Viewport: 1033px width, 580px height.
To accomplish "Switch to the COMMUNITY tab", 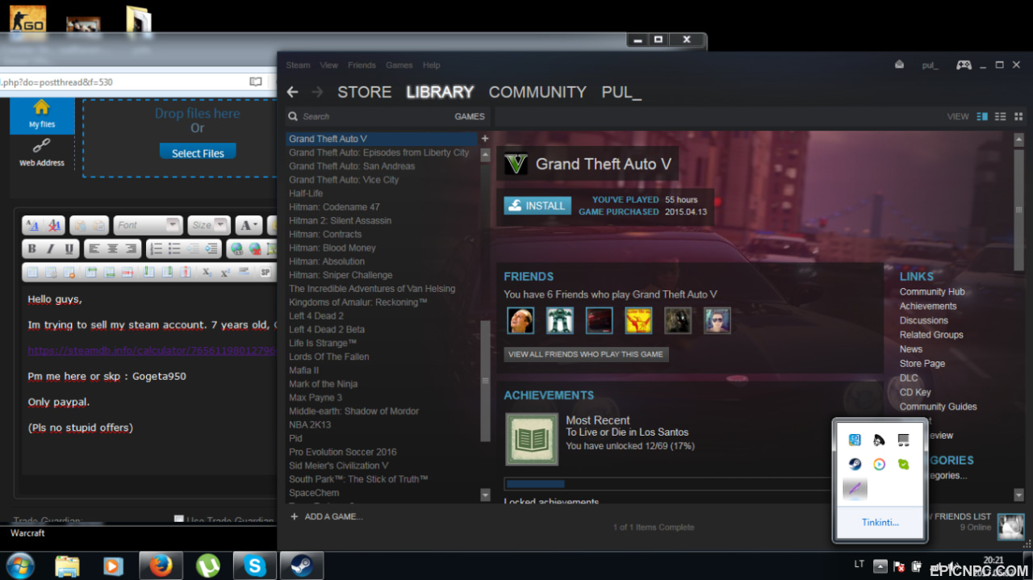I will (537, 92).
